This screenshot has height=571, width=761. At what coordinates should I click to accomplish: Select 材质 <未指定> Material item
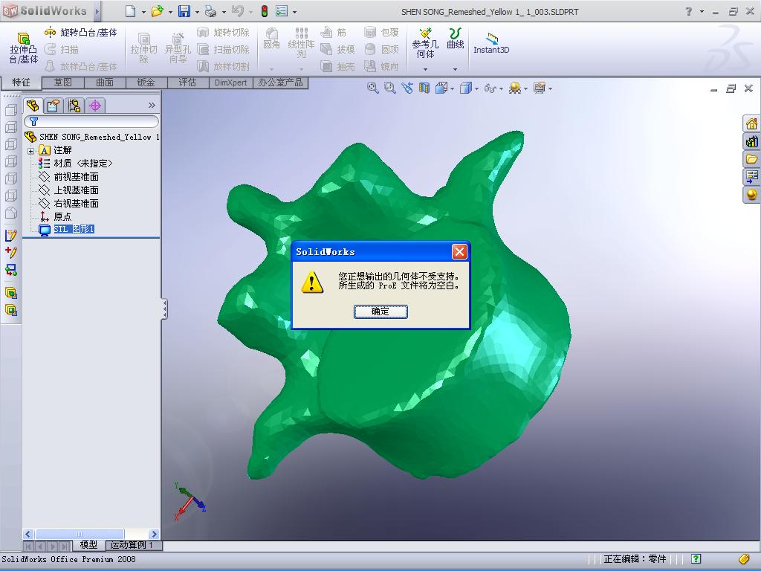82,163
